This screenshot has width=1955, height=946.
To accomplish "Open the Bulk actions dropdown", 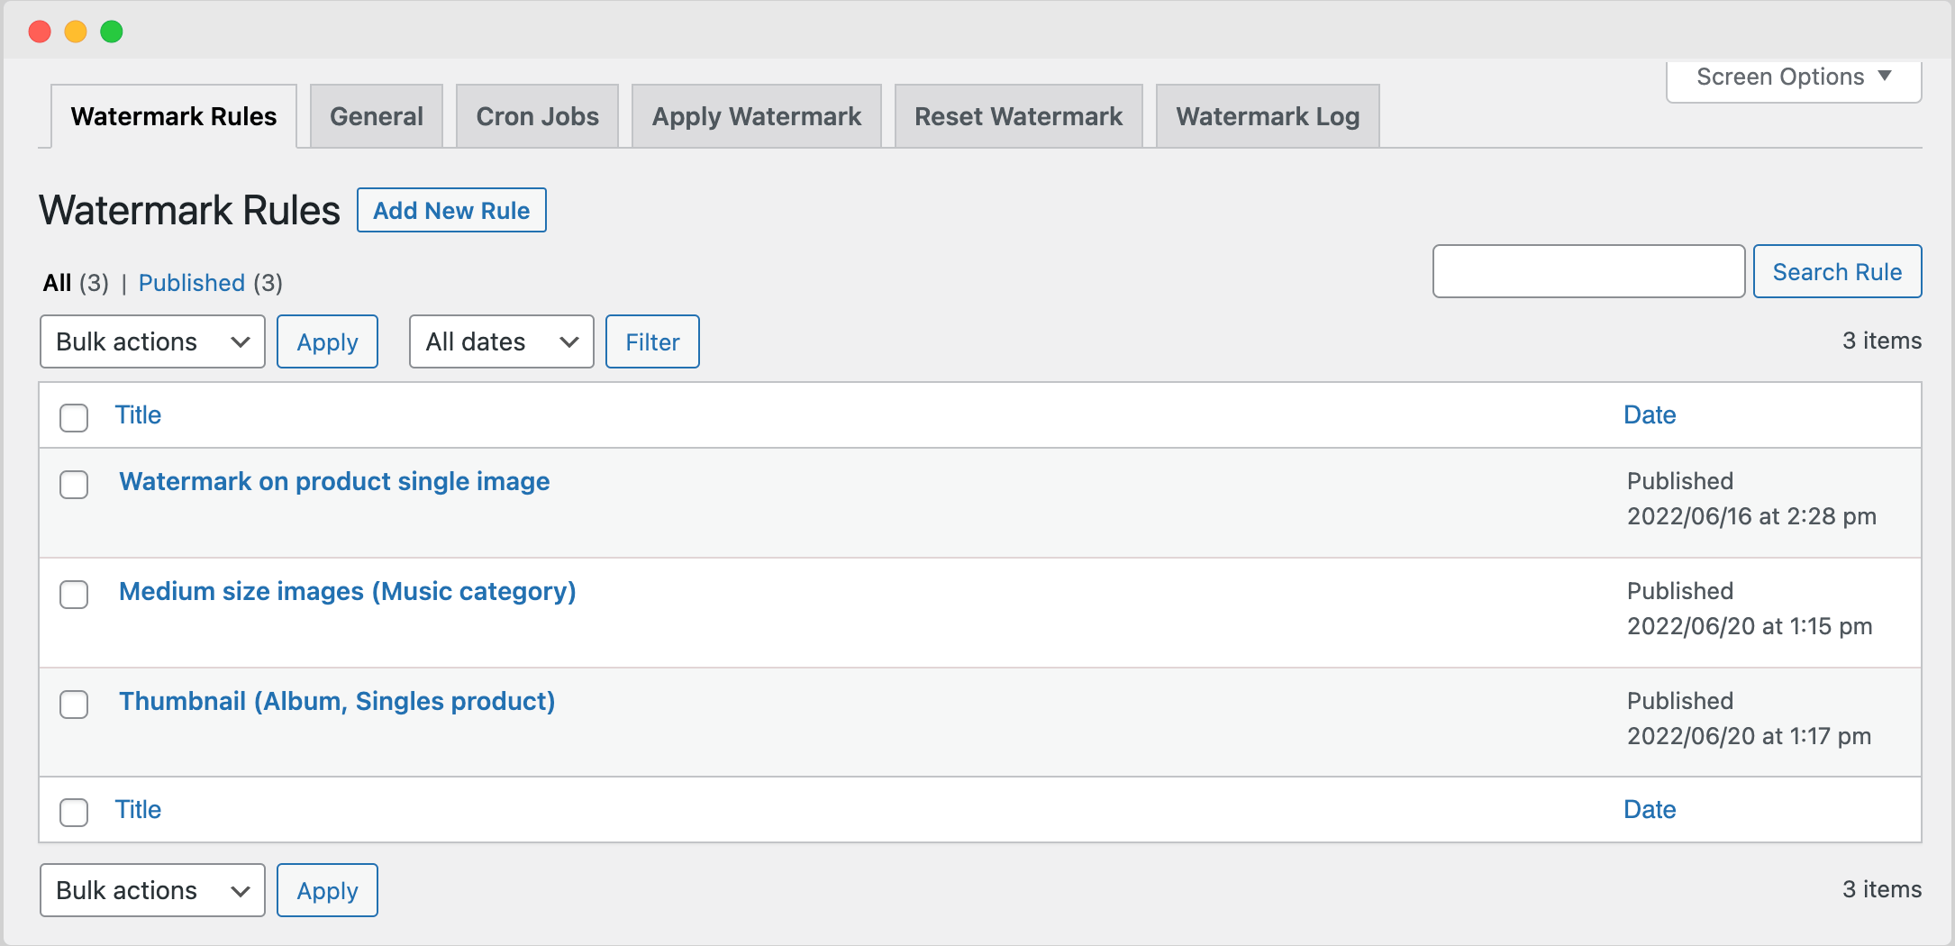I will (151, 341).
